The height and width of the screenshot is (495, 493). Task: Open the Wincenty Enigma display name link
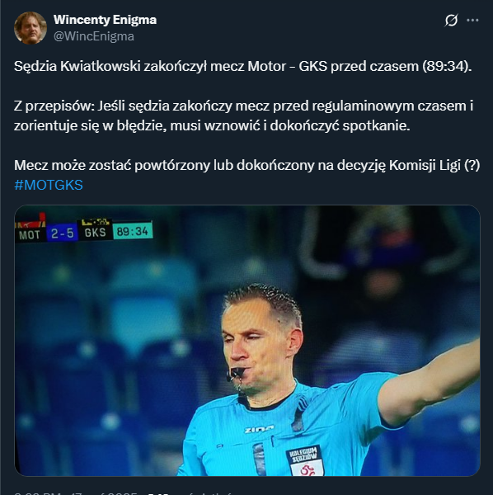tap(105, 20)
